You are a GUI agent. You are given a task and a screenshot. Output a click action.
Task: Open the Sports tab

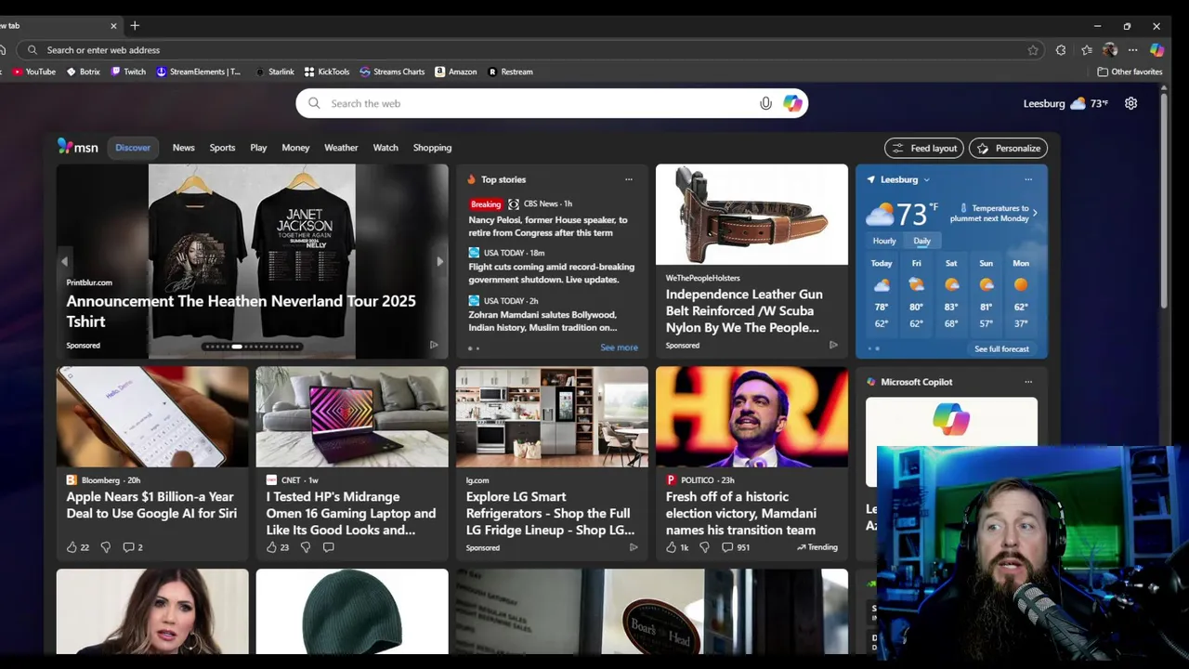pyautogui.click(x=222, y=148)
